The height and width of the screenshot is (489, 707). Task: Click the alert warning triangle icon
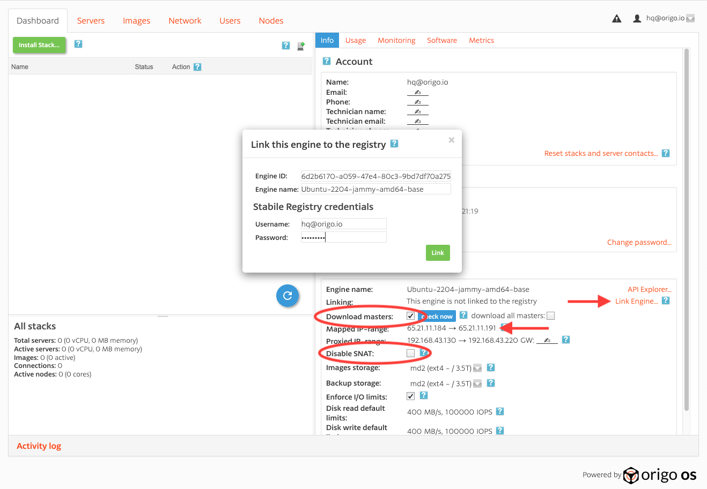[617, 19]
